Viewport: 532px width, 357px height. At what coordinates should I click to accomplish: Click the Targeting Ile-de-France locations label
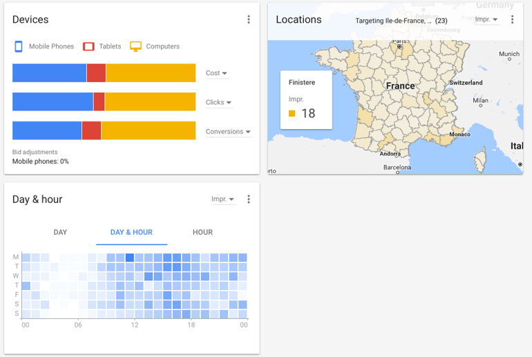pos(401,21)
